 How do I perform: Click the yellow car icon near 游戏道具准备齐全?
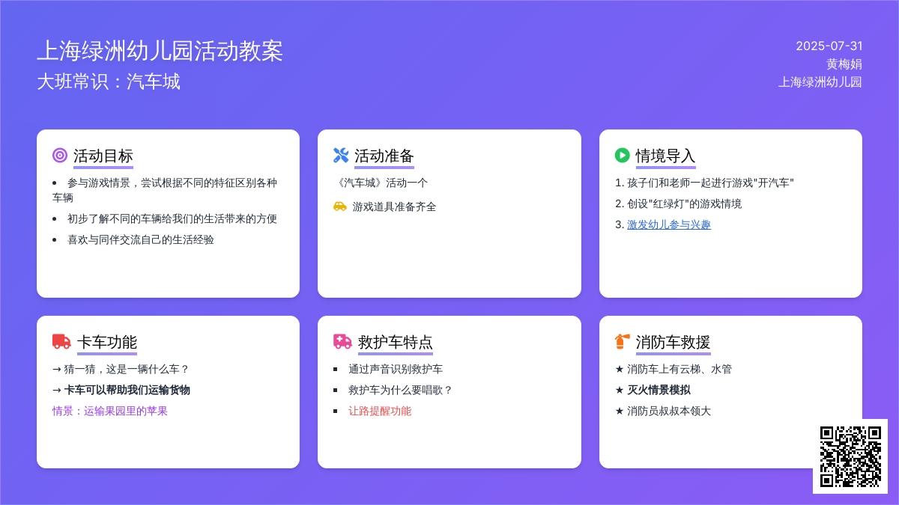340,206
